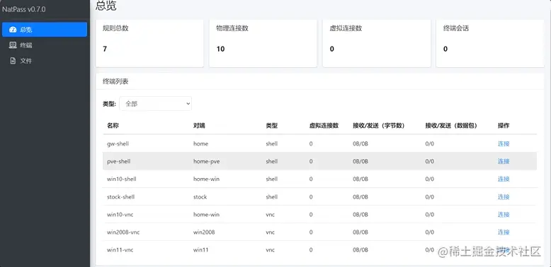Click the 规则总数 card value 7
The height and width of the screenshot is (267, 551).
coord(105,49)
